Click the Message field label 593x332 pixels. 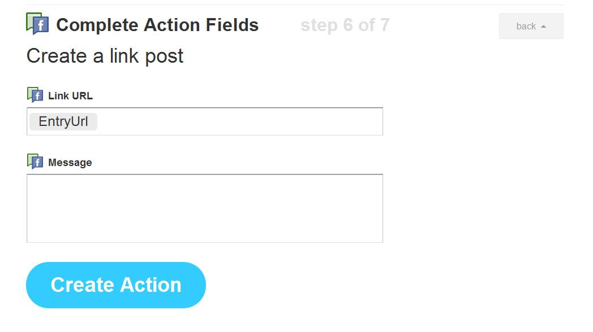(70, 163)
